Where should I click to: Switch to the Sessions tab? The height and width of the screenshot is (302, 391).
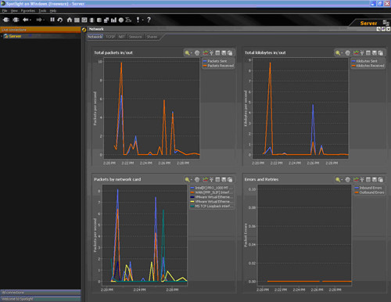point(135,37)
